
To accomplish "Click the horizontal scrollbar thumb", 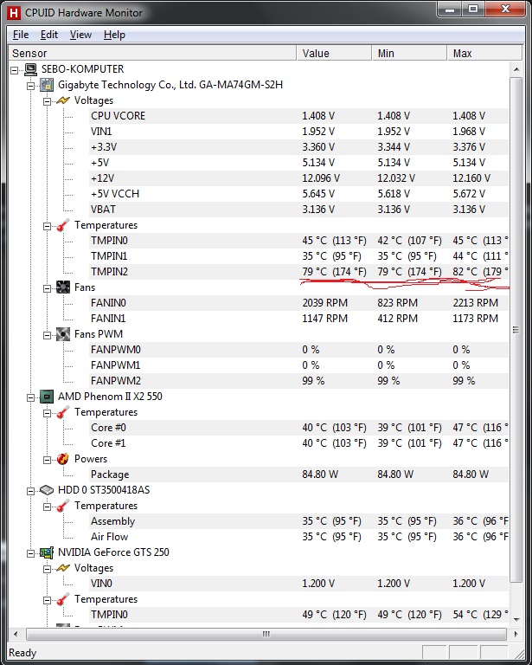I will 266,635.
